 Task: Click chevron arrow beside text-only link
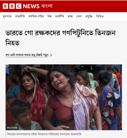[51, 55]
